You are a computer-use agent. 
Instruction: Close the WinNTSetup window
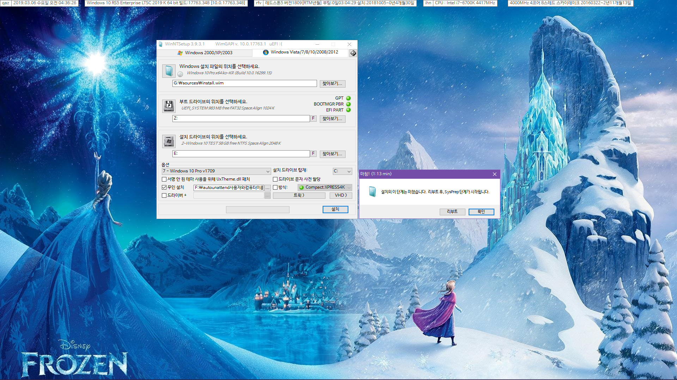349,44
